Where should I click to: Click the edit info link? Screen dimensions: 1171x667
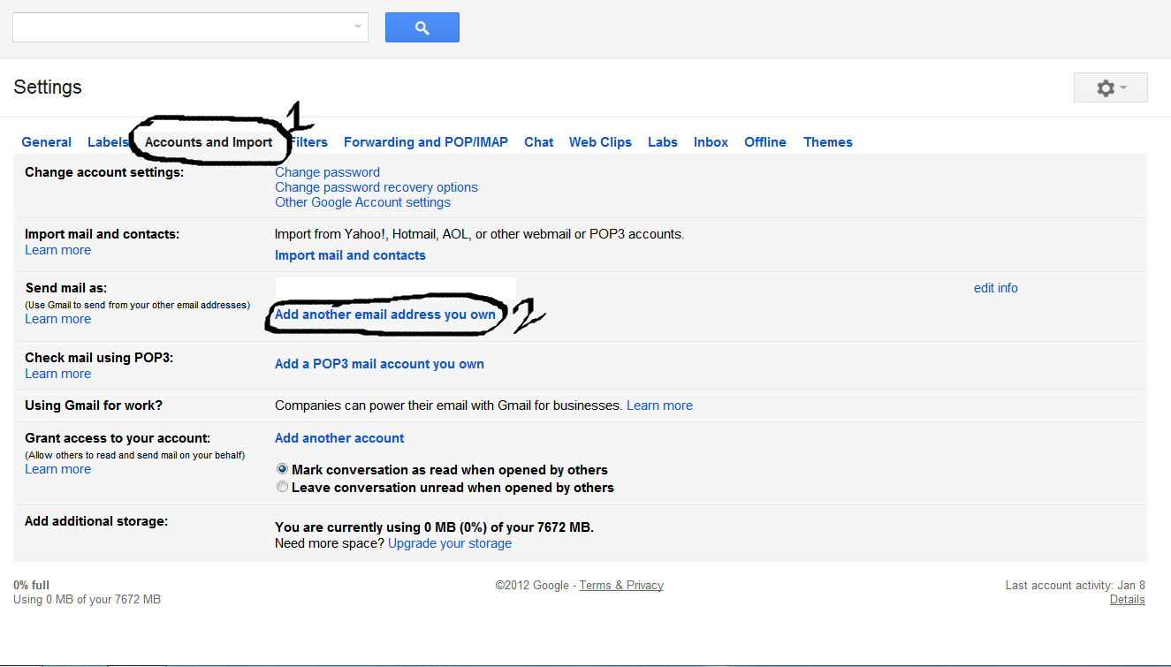coord(996,288)
